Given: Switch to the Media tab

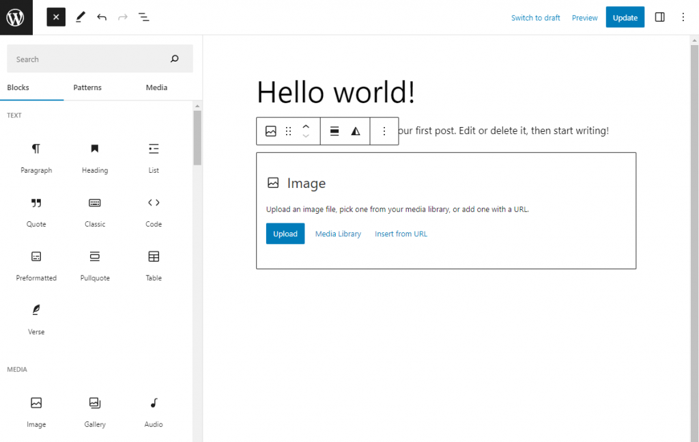Looking at the screenshot, I should [156, 87].
